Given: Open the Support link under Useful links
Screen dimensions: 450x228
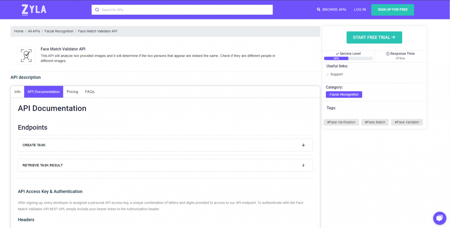Looking at the screenshot, I should (x=336, y=74).
